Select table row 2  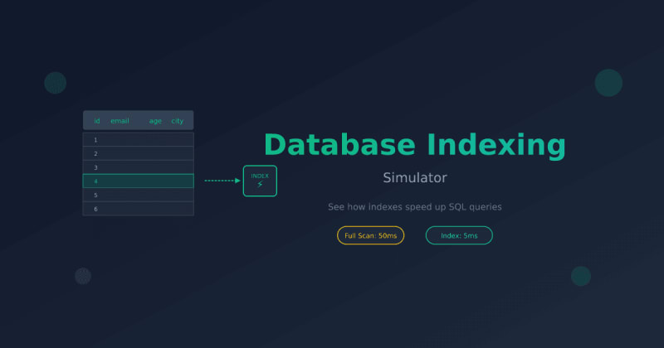tap(138, 153)
